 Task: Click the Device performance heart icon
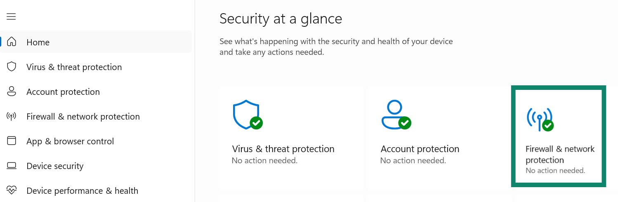pyautogui.click(x=12, y=190)
